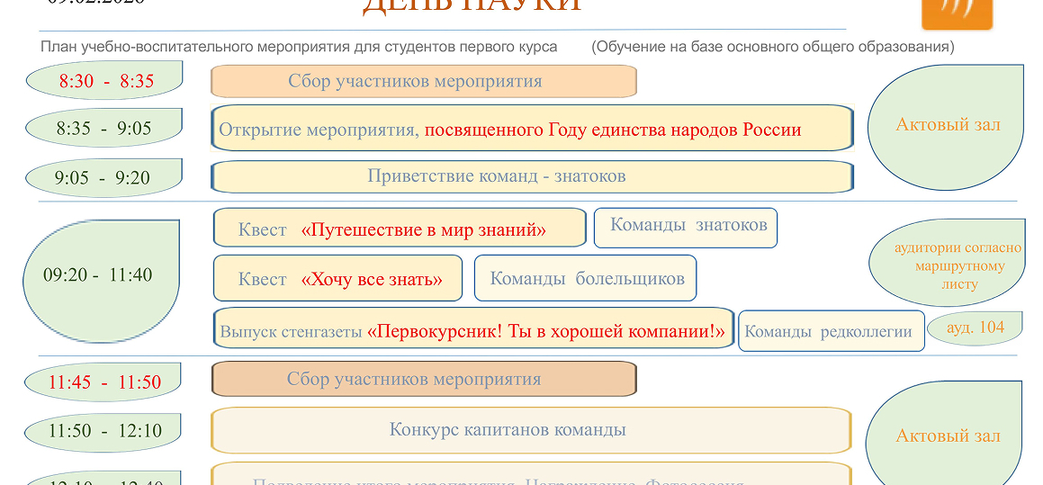The height and width of the screenshot is (485, 1043).
Task: Select the quest 'Хочу все знать' box
Action: (x=337, y=278)
